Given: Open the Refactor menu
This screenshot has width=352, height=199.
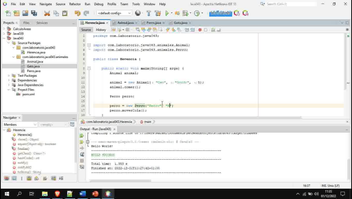Looking at the screenshot, I should pos(75,4).
